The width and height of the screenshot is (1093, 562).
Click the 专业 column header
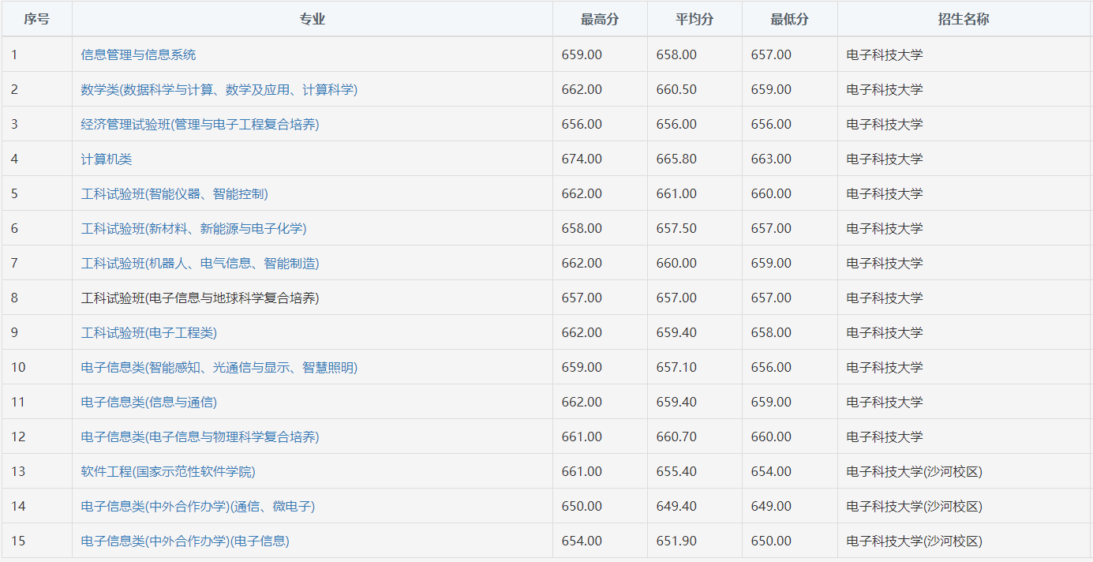coord(313,19)
